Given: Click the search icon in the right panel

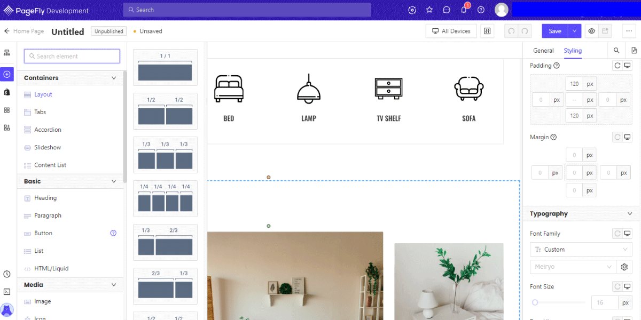Looking at the screenshot, I should (x=616, y=51).
